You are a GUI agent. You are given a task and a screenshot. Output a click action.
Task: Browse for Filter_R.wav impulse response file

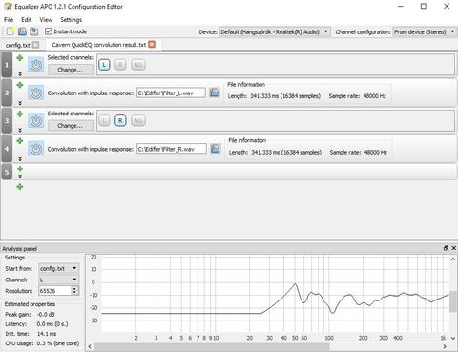coord(216,149)
